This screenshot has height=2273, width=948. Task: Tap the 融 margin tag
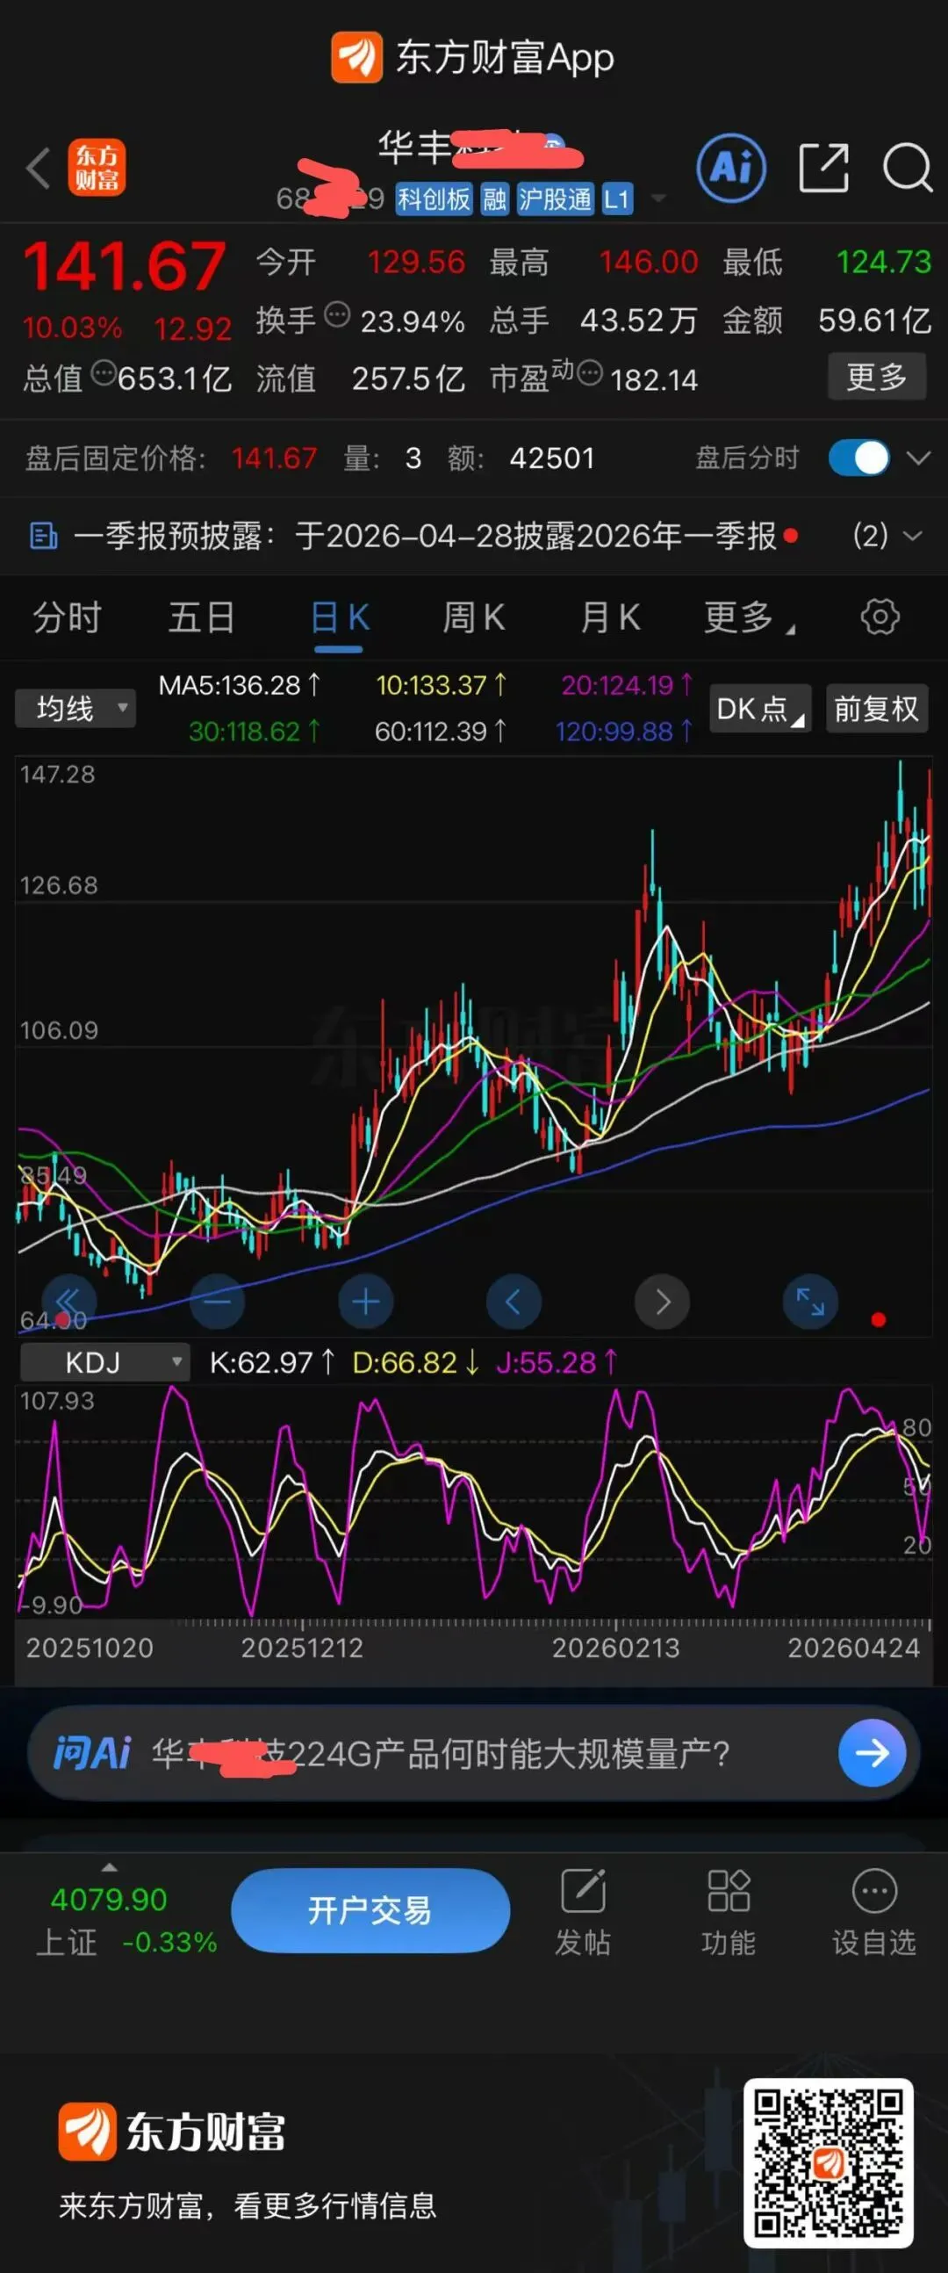click(495, 198)
